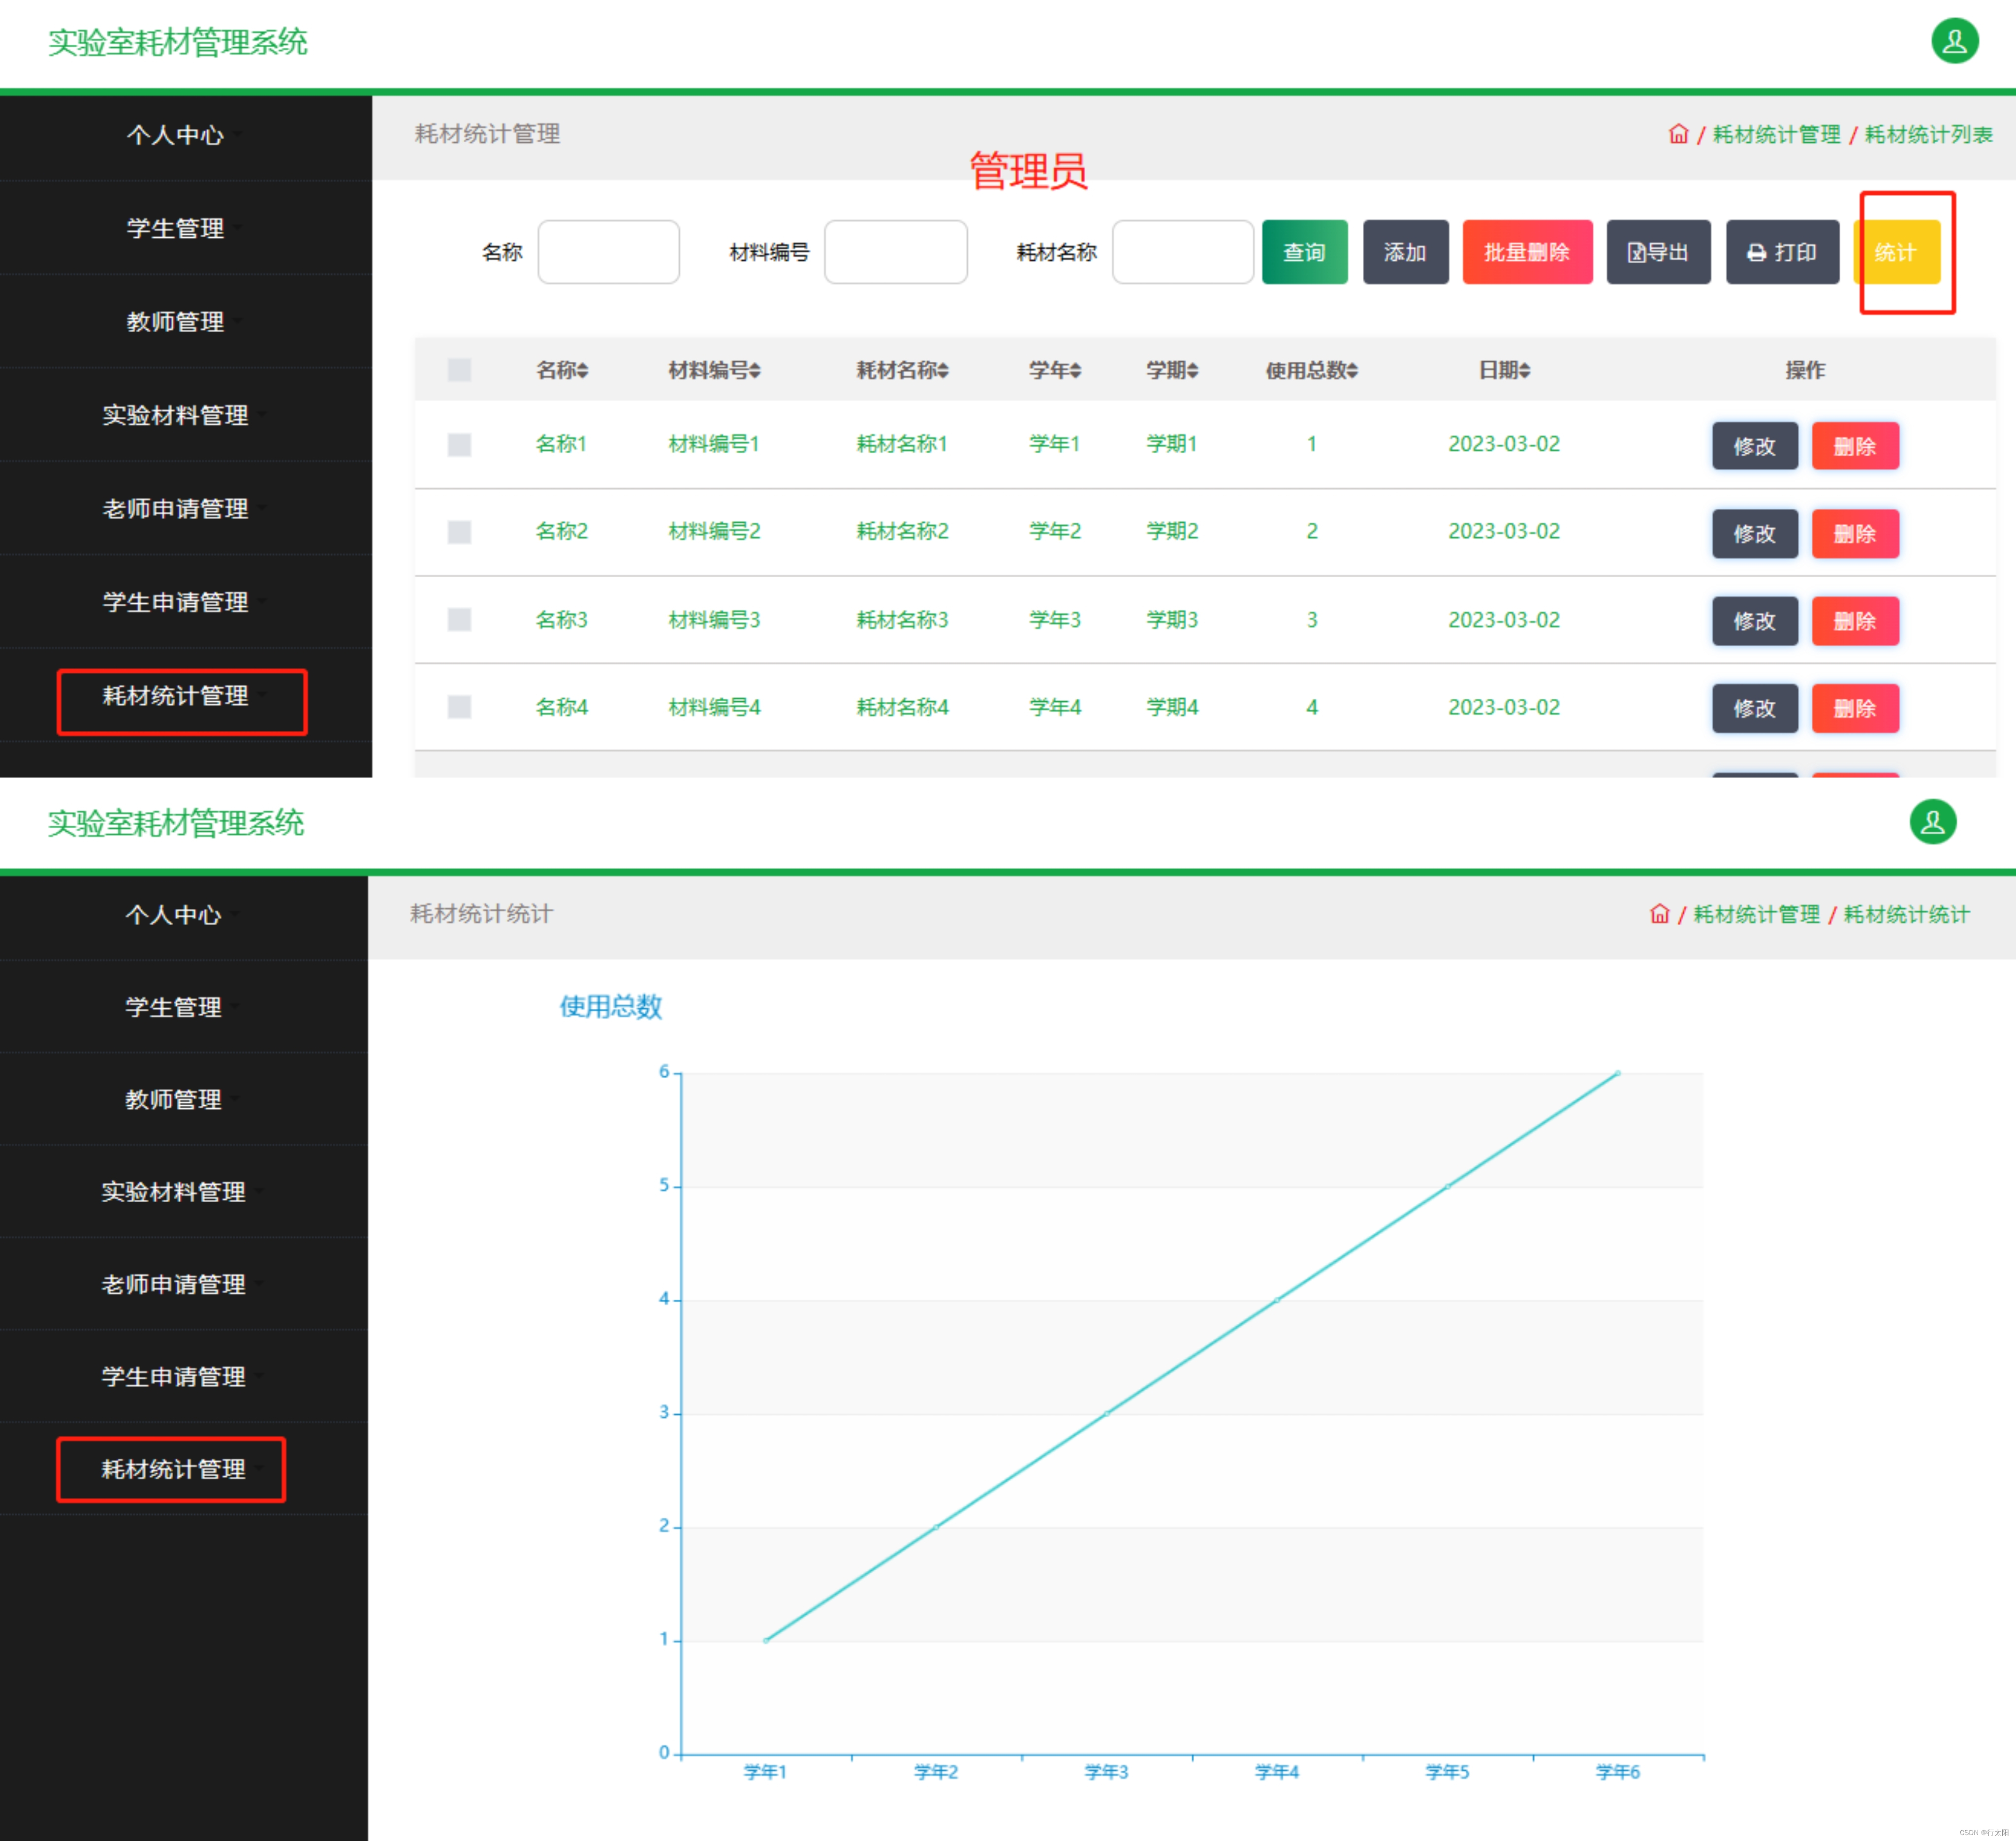Click the home icon in upper breadcrumb
The width and height of the screenshot is (2016, 1841).
[1678, 134]
